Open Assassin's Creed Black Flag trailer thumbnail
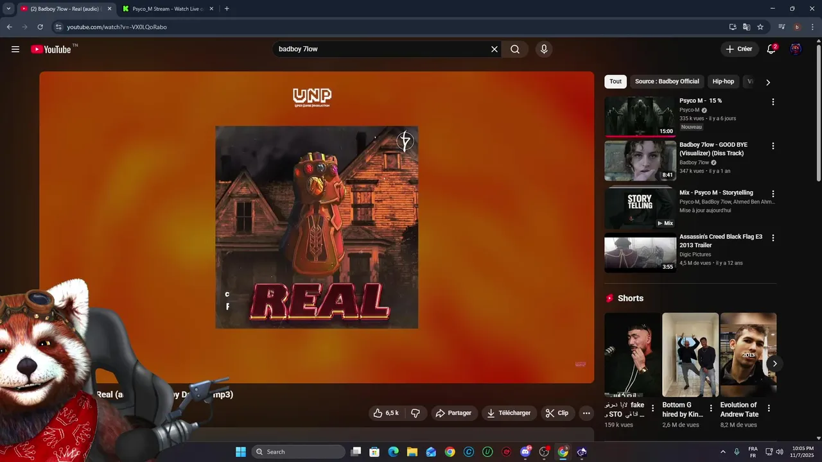This screenshot has height=462, width=822. click(640, 253)
